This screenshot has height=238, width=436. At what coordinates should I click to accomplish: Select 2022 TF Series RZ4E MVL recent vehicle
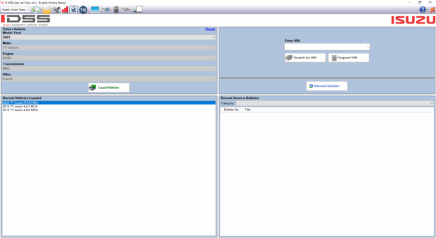coord(109,103)
